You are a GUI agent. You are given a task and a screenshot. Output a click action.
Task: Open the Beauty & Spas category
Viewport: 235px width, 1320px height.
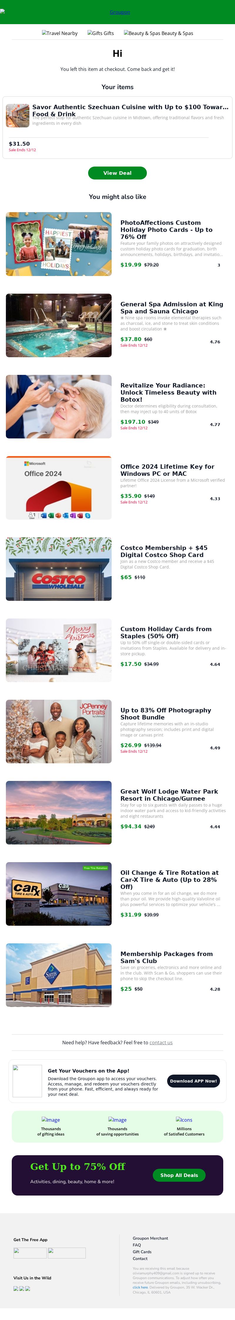158,33
